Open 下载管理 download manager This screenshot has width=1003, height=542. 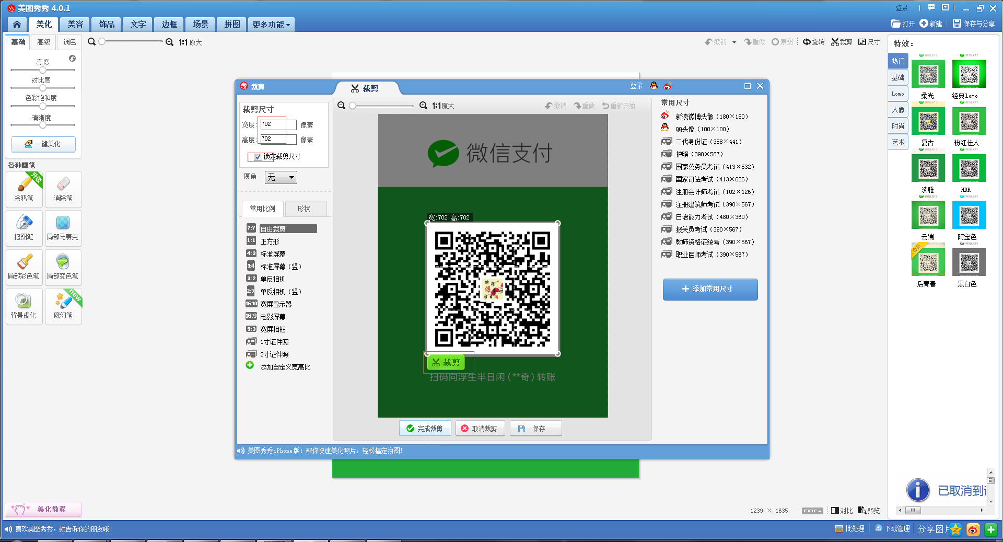892,528
